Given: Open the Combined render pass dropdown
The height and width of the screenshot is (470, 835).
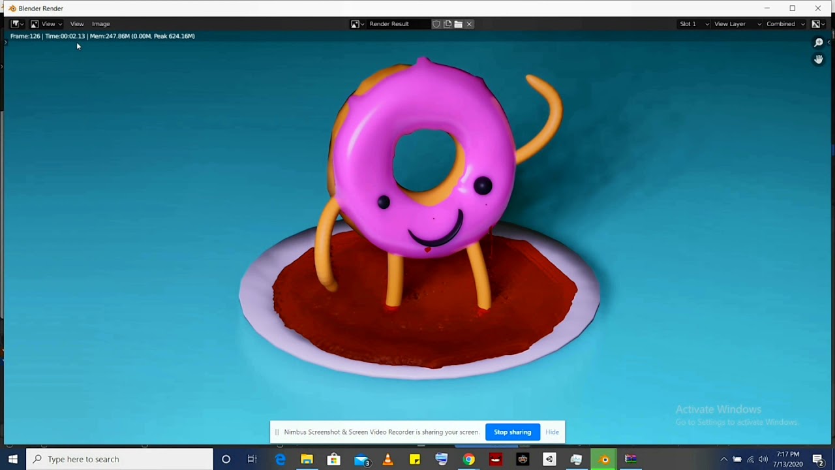Looking at the screenshot, I should point(785,24).
